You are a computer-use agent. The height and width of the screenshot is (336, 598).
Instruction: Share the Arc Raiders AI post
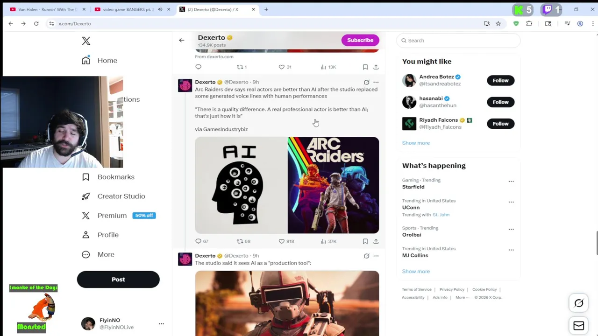[376, 241]
